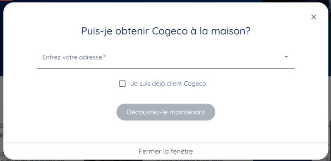The height and width of the screenshot is (161, 331).
Task: Click the 'Je suis déjà client Cogeco' label text
Action: pyautogui.click(x=168, y=84)
